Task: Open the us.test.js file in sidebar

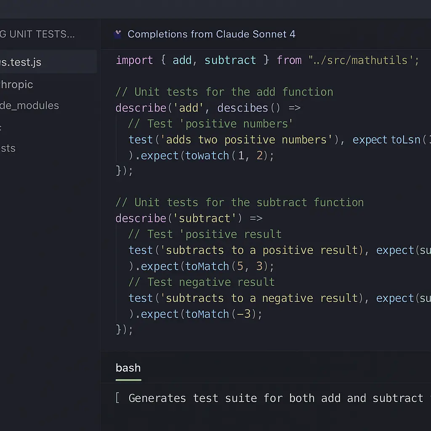Action: tap(21, 62)
